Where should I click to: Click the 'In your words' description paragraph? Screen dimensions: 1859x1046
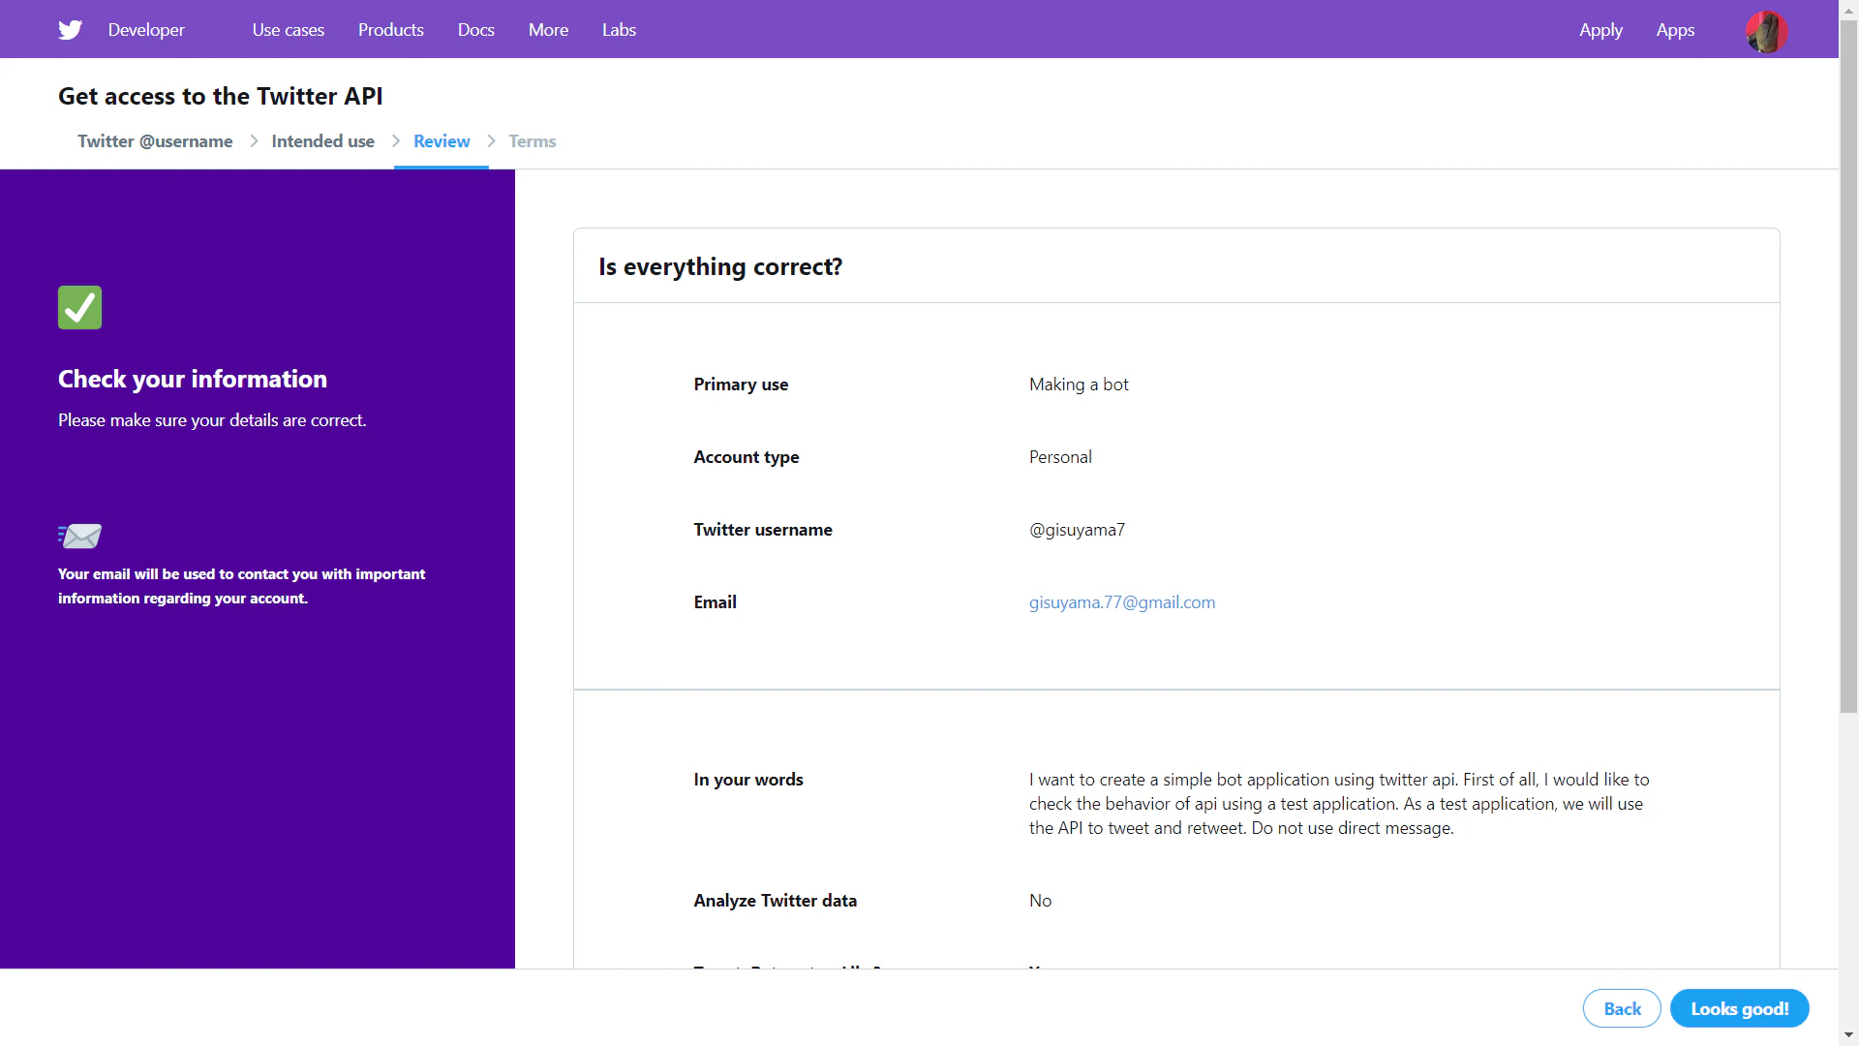click(x=1339, y=804)
